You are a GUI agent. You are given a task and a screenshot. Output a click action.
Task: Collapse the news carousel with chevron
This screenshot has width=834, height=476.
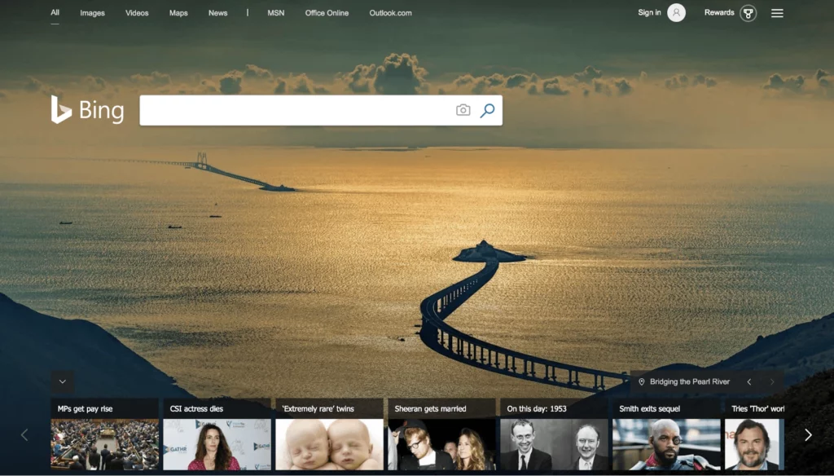(63, 381)
